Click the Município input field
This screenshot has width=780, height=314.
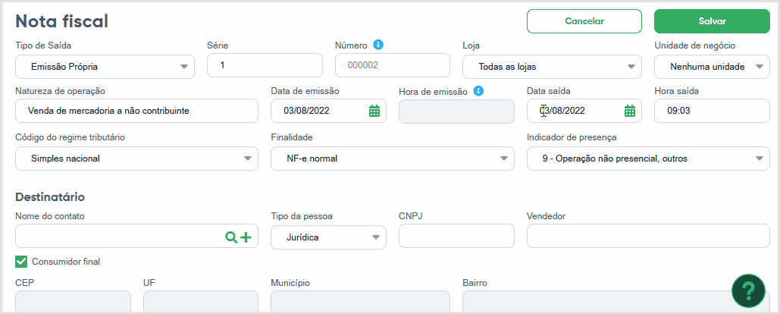[361, 302]
